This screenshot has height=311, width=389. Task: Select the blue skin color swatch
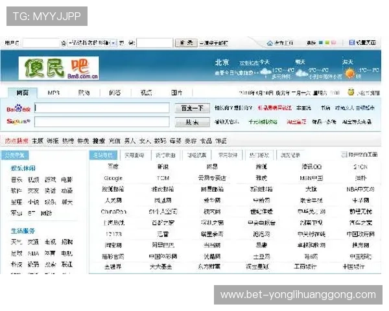[x=321, y=43]
